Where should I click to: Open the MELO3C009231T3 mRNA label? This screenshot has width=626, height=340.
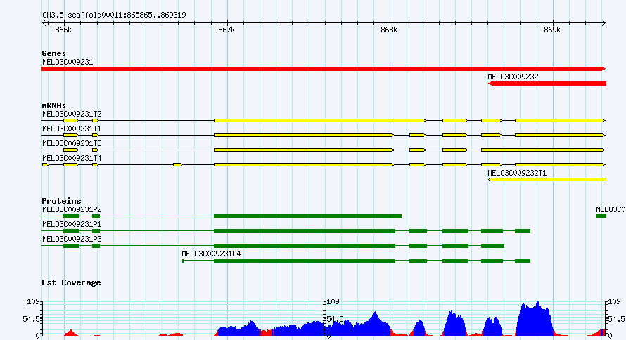pos(72,143)
